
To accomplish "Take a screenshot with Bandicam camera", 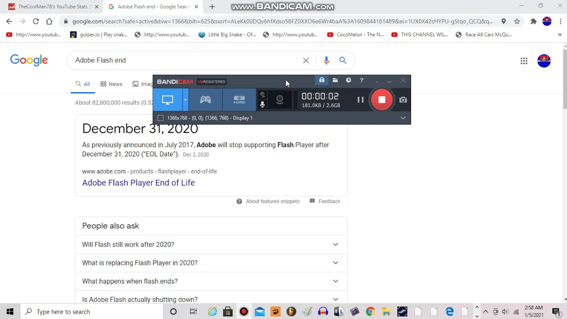I will [403, 100].
